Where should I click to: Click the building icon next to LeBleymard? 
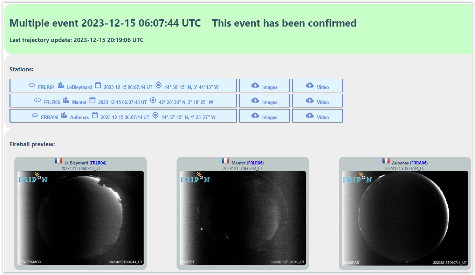pyautogui.click(x=61, y=85)
